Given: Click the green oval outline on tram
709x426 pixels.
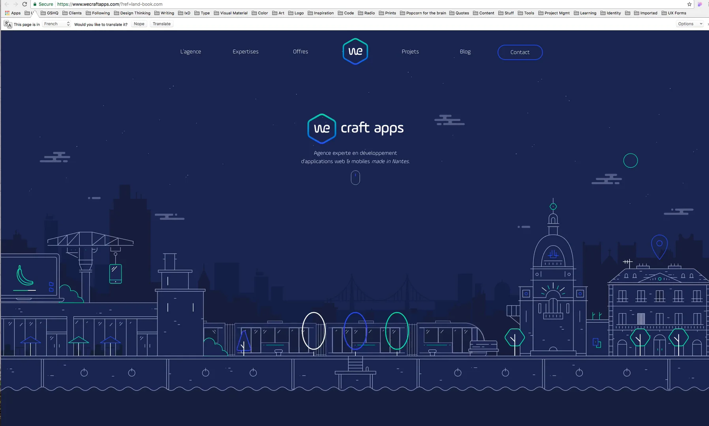Looking at the screenshot, I should (397, 331).
